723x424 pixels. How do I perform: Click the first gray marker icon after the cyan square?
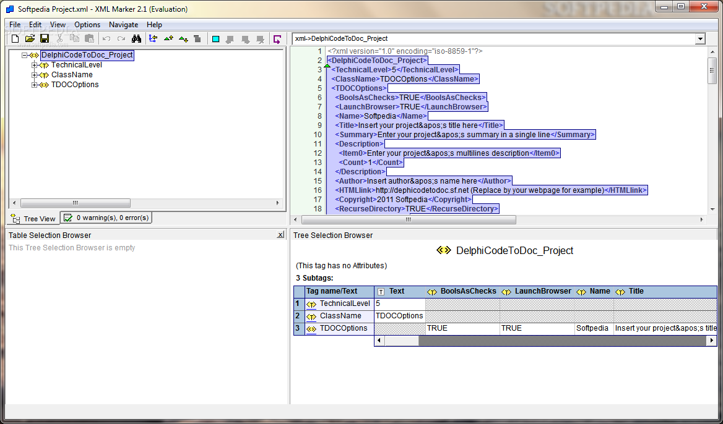[230, 39]
